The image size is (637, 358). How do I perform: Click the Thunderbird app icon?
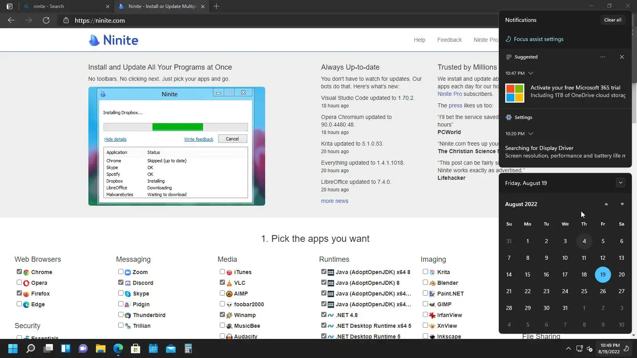(128, 315)
